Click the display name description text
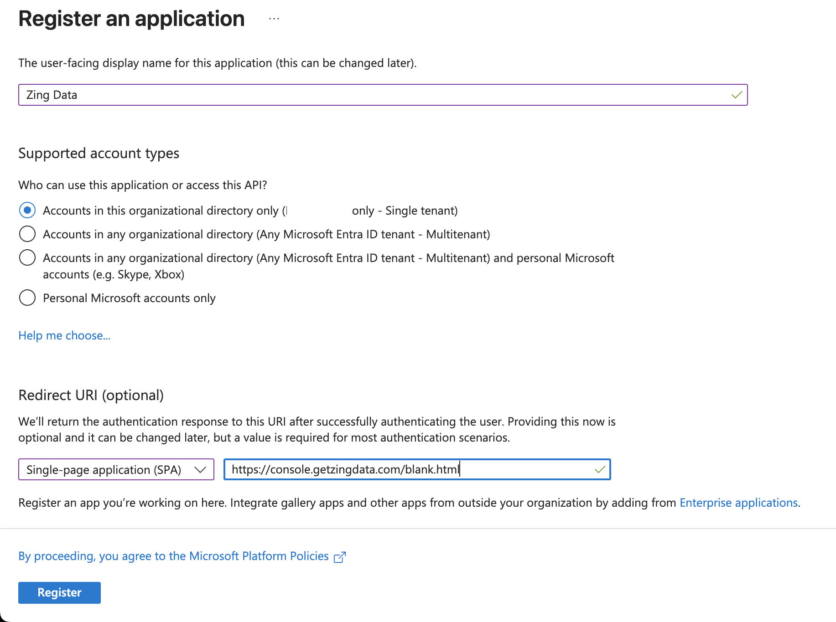Viewport: 836px width, 622px height. pos(217,63)
